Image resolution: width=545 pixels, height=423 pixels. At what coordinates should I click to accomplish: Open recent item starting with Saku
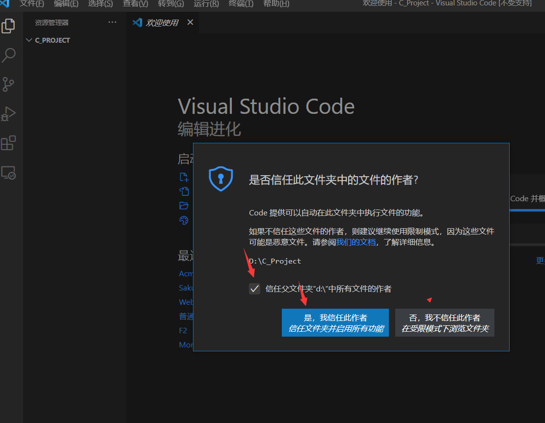[186, 288]
